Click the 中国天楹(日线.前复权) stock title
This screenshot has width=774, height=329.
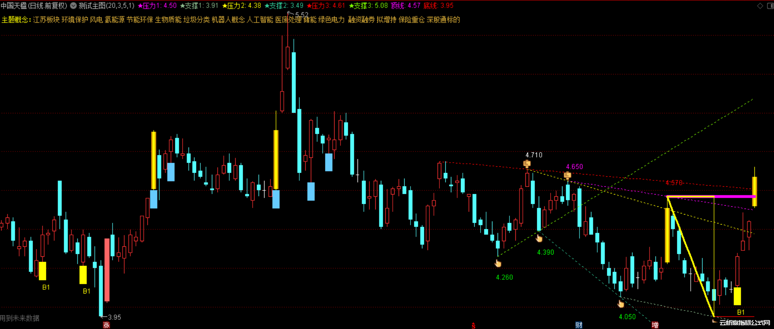(34, 6)
